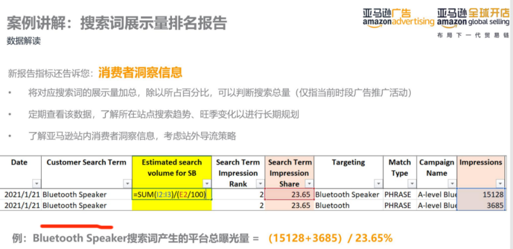
Task: Select the Targeting cell 'Bluetooth Speaker'
Action: tap(349, 195)
